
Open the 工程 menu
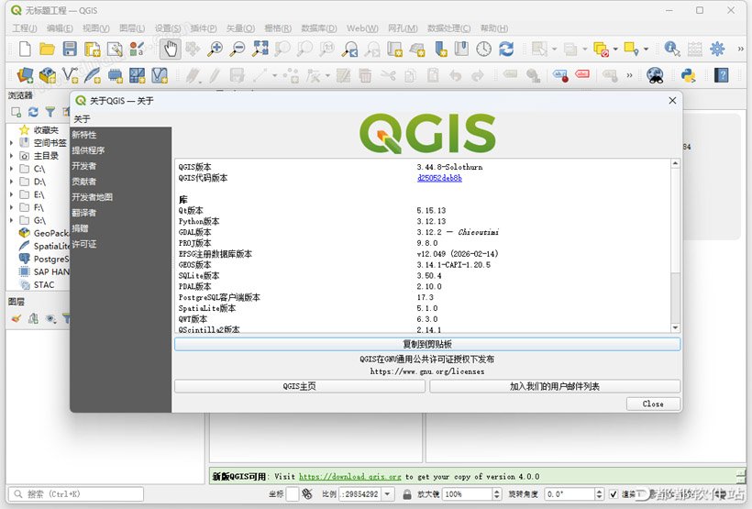click(25, 28)
